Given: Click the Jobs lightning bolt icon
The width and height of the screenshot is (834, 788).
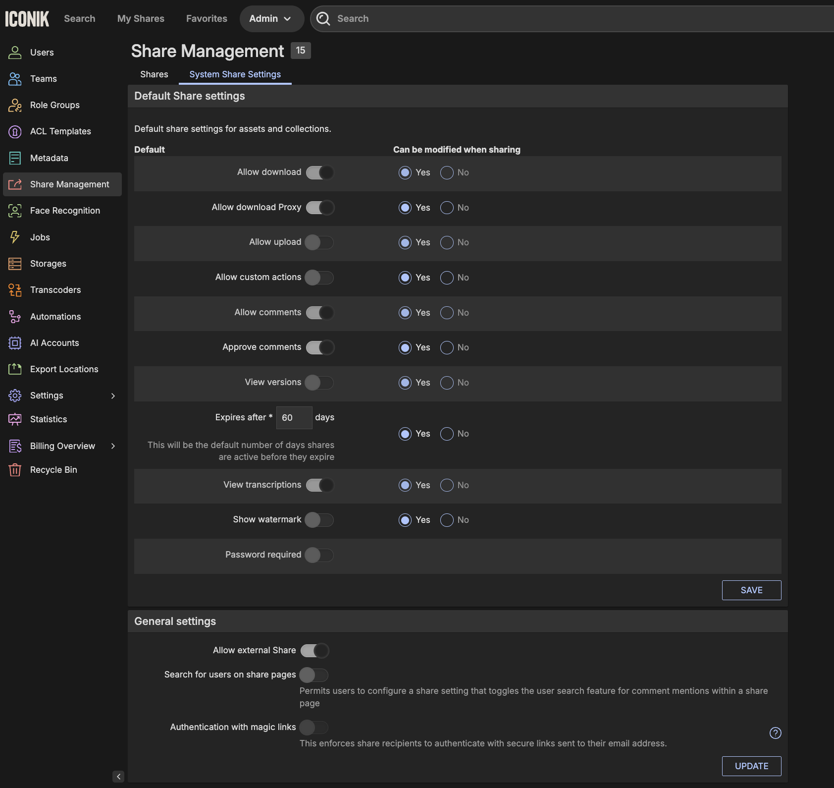Looking at the screenshot, I should pyautogui.click(x=15, y=237).
